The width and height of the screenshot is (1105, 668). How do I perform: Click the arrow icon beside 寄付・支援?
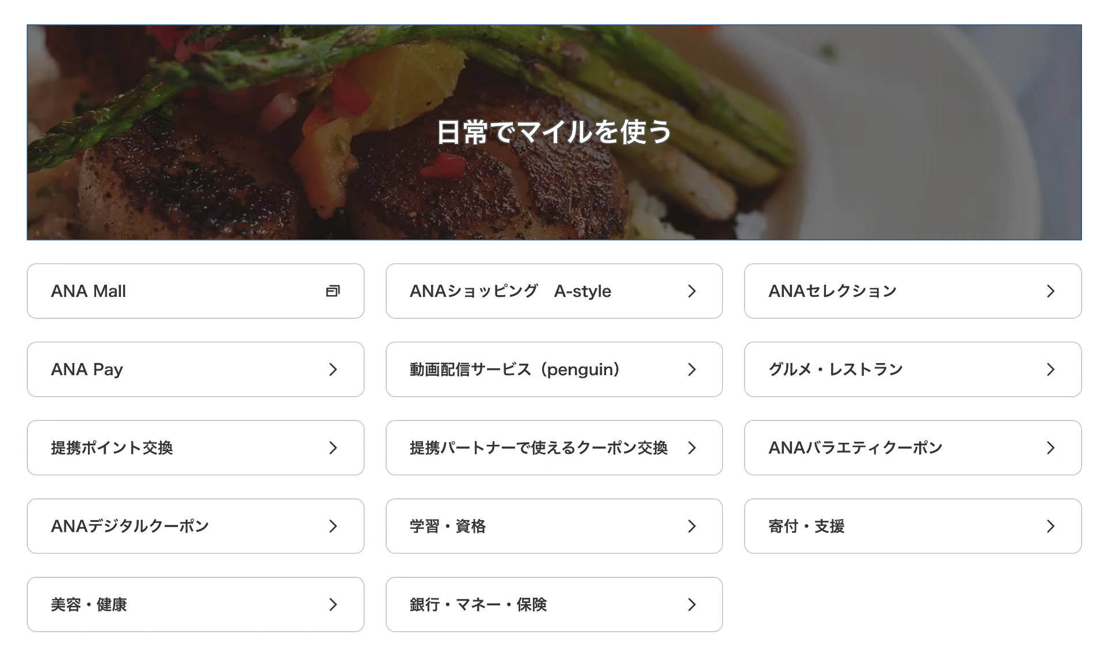click(1050, 526)
